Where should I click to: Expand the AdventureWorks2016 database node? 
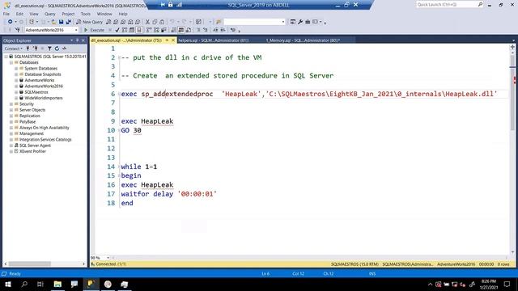(16, 86)
